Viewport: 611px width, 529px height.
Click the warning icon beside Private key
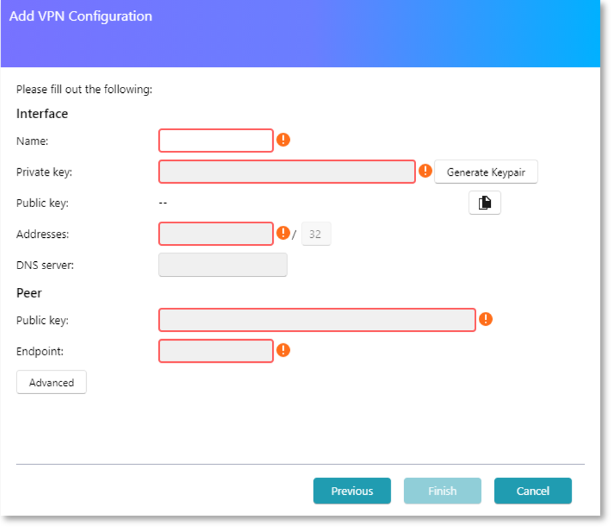click(x=425, y=170)
